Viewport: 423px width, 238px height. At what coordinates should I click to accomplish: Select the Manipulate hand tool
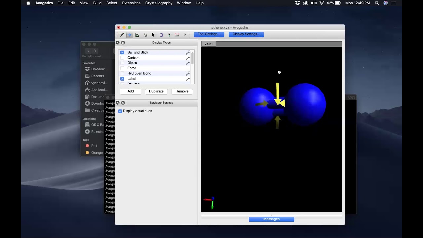[x=145, y=35]
